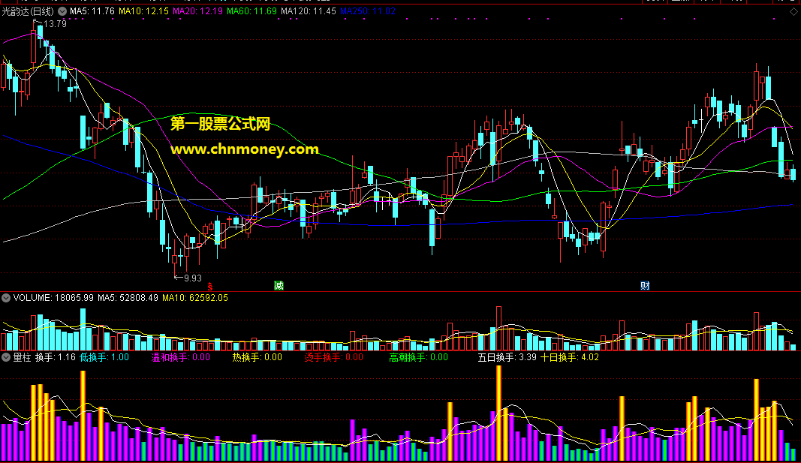The image size is (801, 463).
Task: Select the 低换手: 1.00 value
Action: click(x=104, y=357)
